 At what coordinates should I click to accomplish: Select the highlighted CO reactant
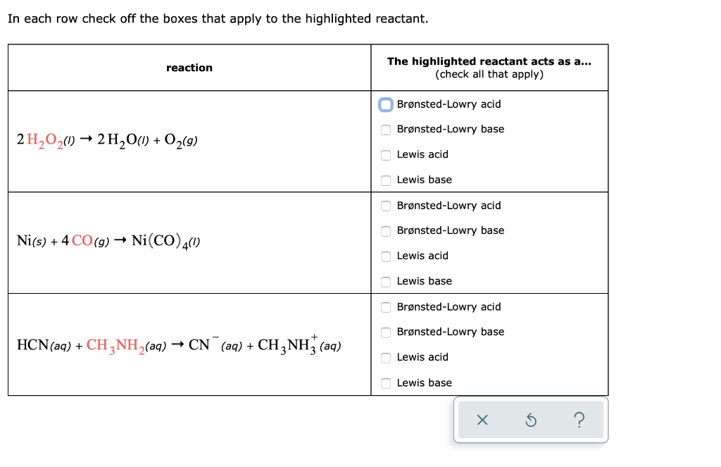pyautogui.click(x=84, y=241)
